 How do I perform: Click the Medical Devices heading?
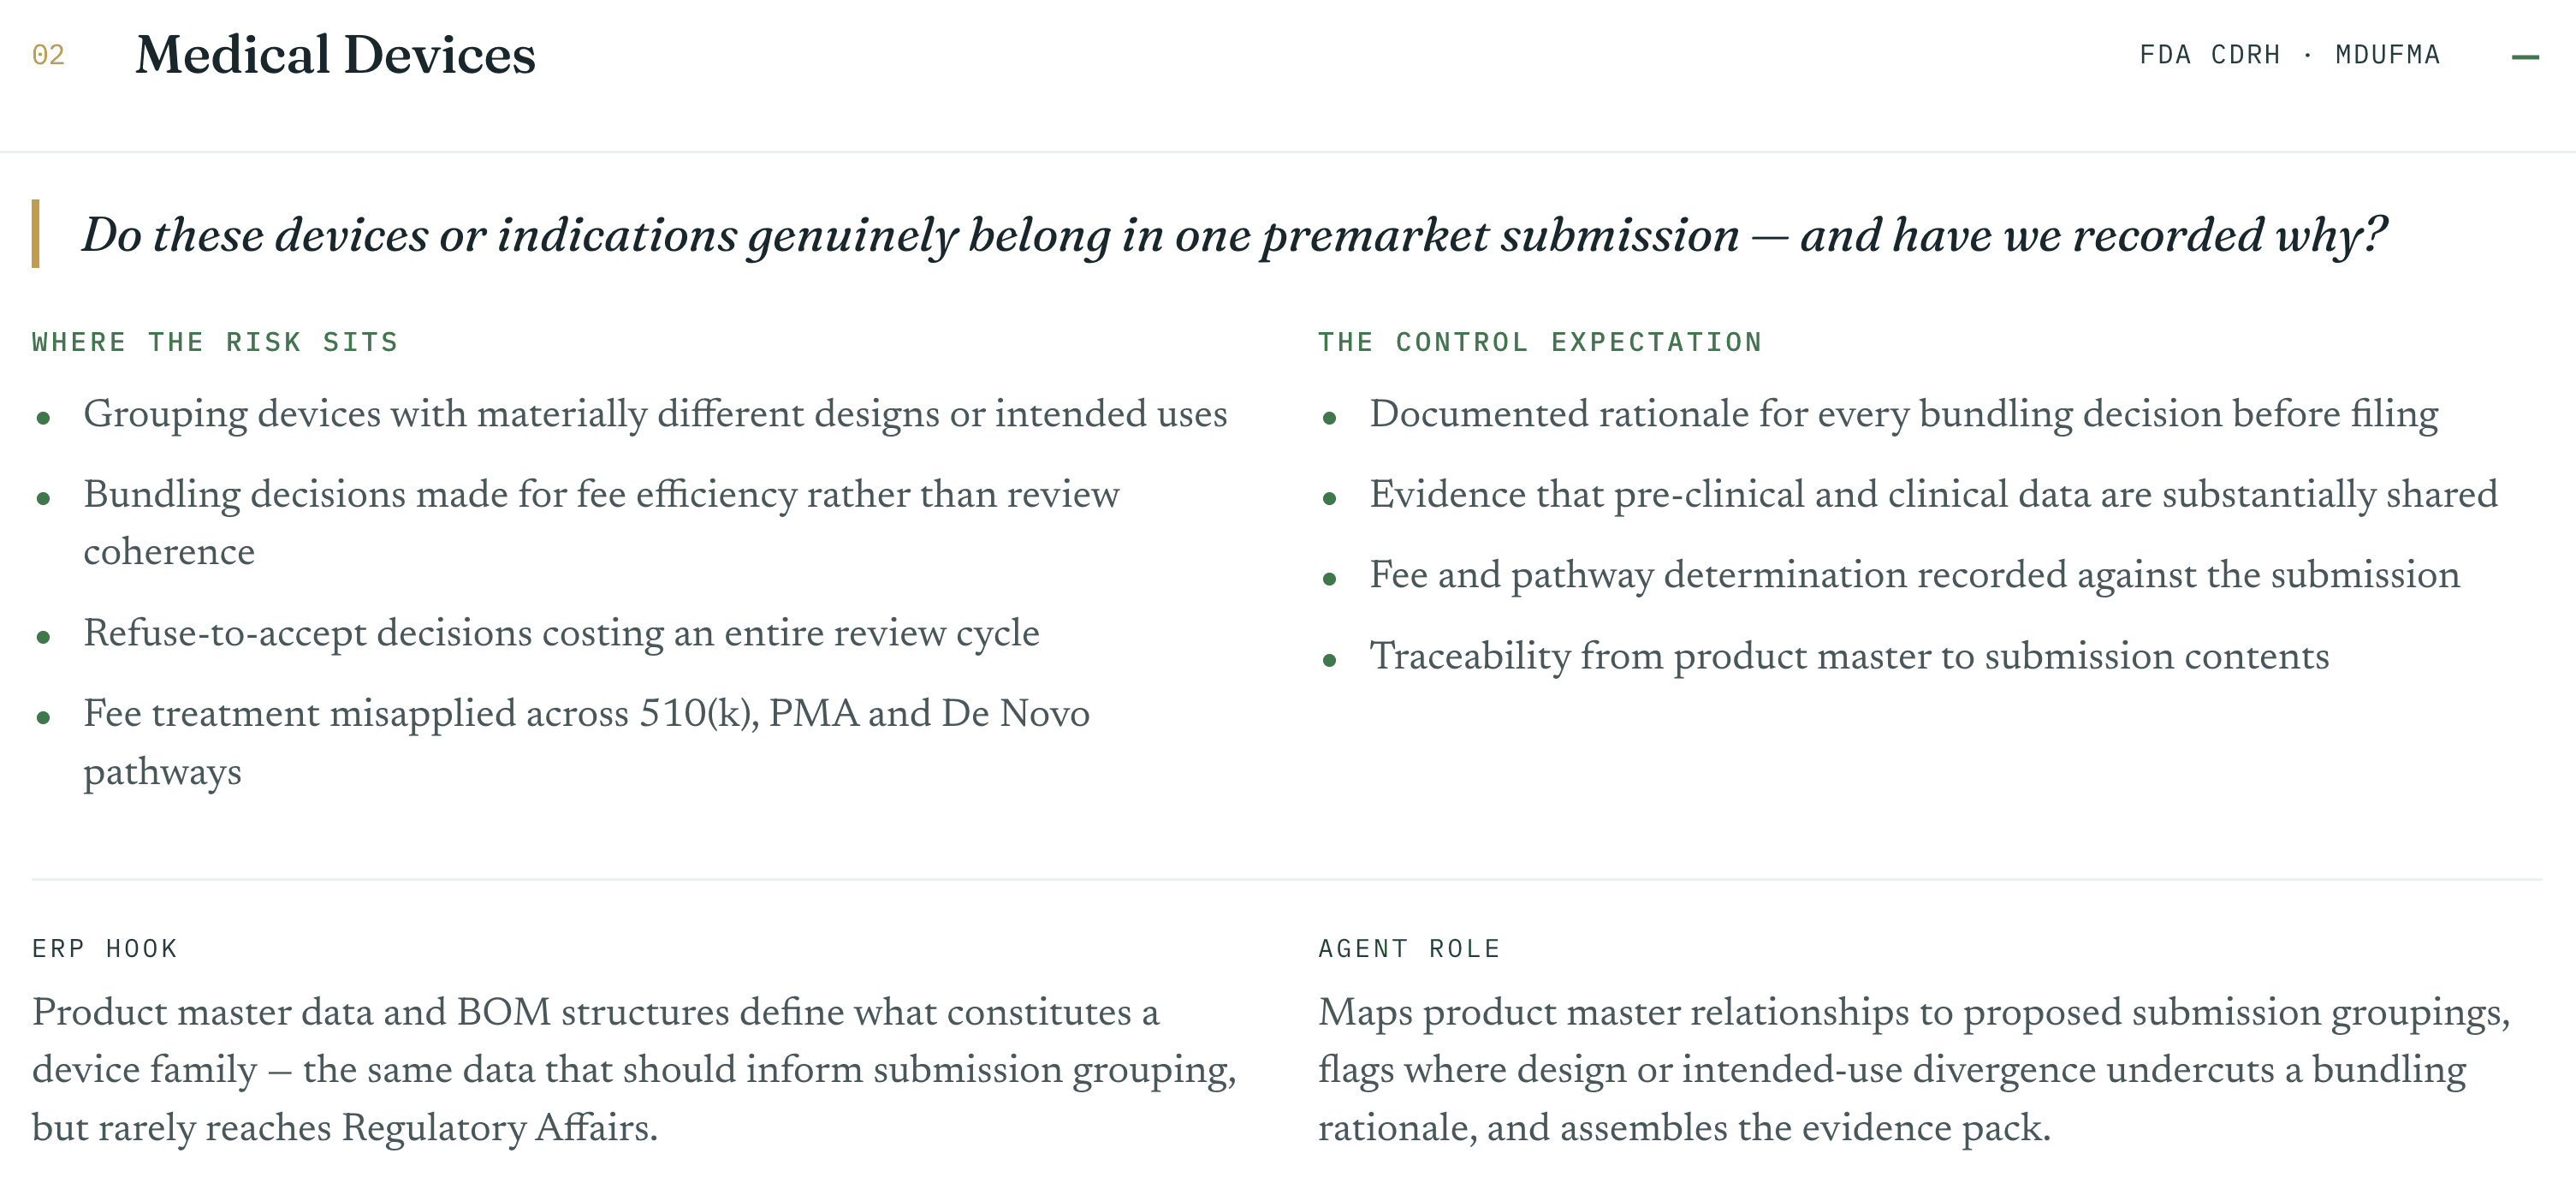335,55
